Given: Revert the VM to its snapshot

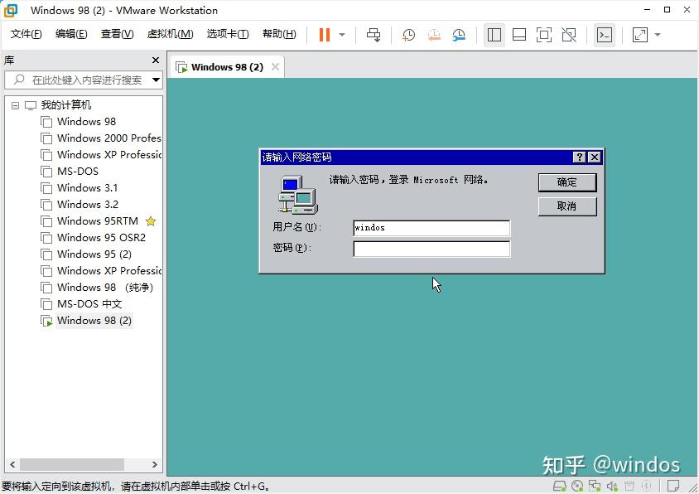Looking at the screenshot, I should [433, 35].
